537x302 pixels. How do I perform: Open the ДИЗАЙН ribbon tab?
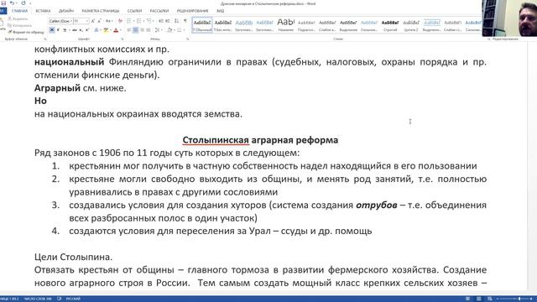click(x=66, y=11)
